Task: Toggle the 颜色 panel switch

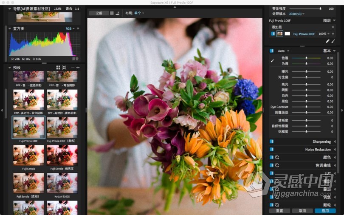Action: point(272,157)
